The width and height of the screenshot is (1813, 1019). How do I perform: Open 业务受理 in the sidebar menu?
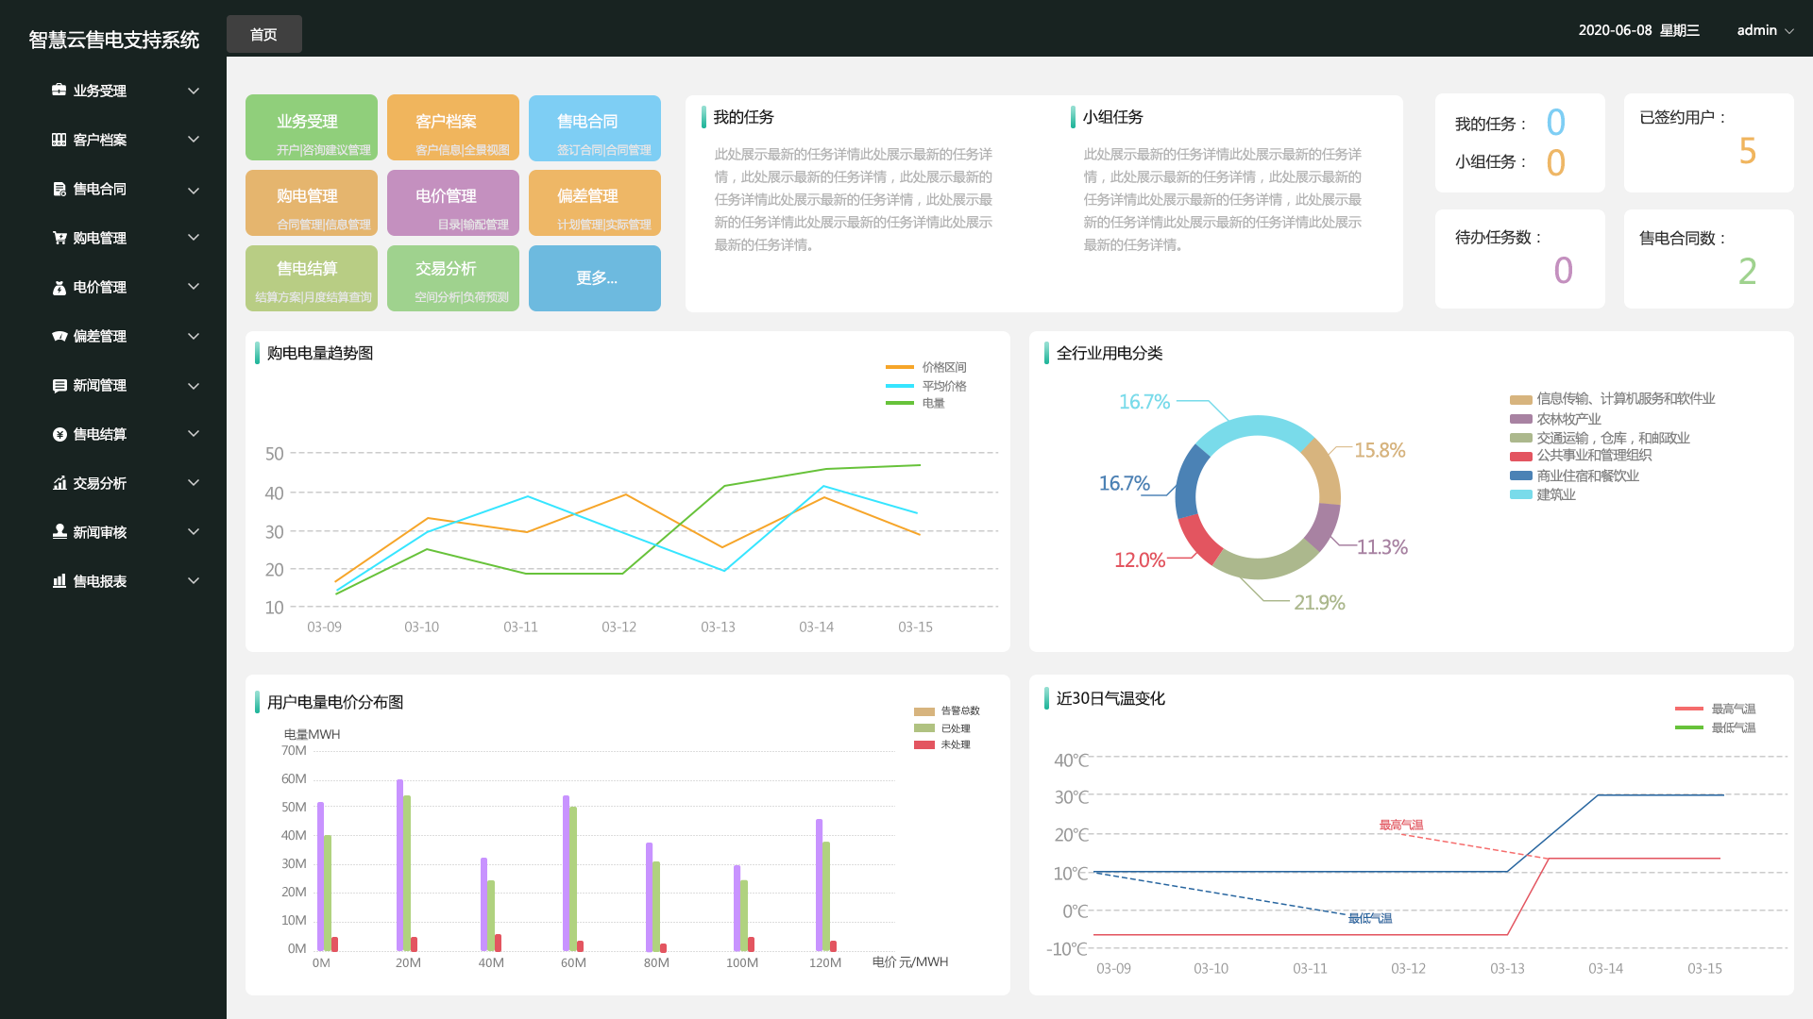point(100,91)
